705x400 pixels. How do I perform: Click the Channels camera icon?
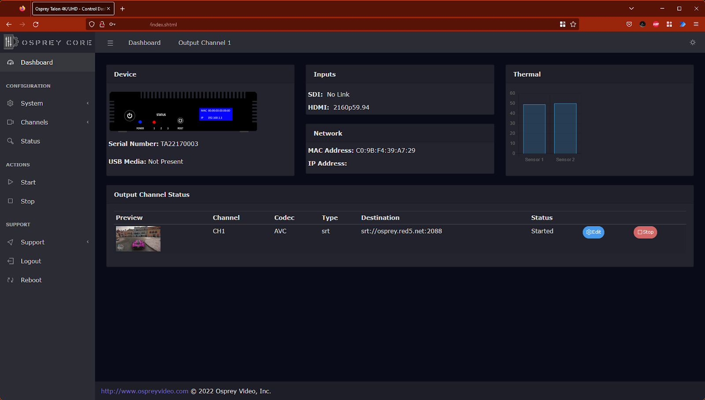click(11, 122)
